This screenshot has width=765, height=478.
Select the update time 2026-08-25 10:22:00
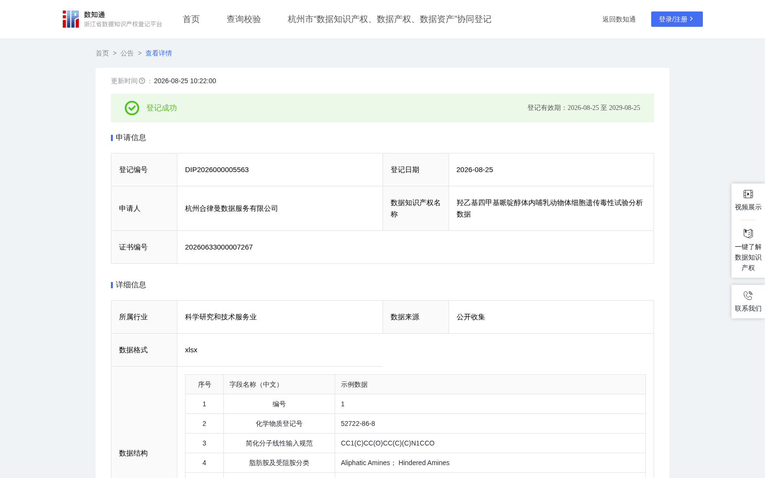coord(185,81)
